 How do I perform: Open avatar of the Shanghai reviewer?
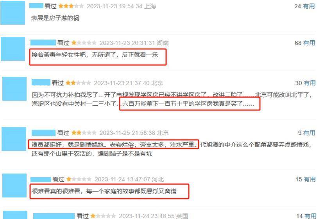[13, 13]
